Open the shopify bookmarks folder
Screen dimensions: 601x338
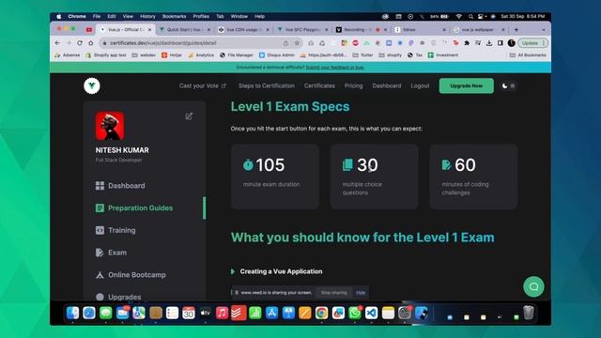[x=391, y=55]
